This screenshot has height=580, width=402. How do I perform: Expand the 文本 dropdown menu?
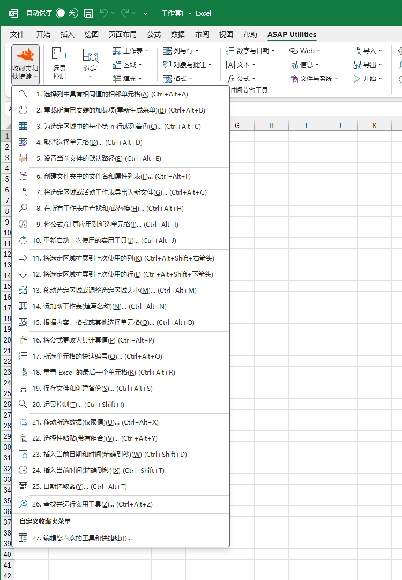(x=241, y=65)
